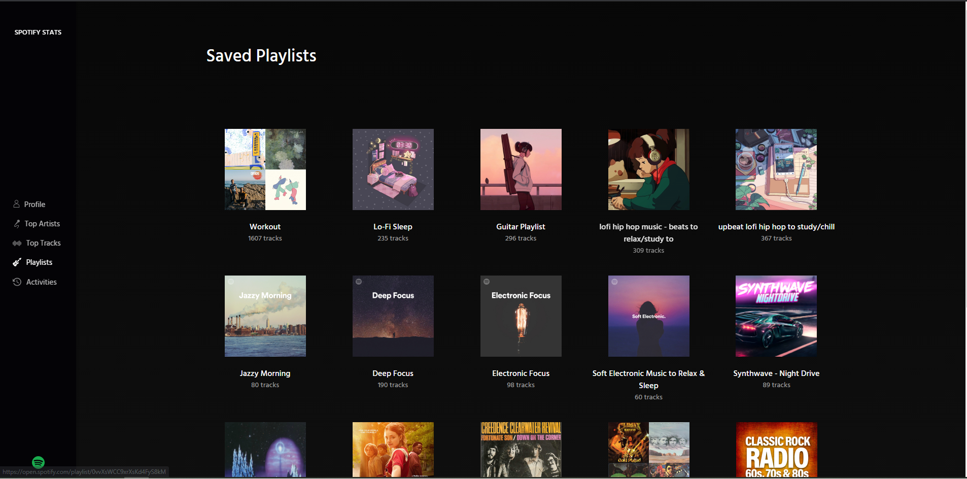The image size is (967, 479).
Task: Open the Deep Focus cover image
Action: pyautogui.click(x=393, y=316)
